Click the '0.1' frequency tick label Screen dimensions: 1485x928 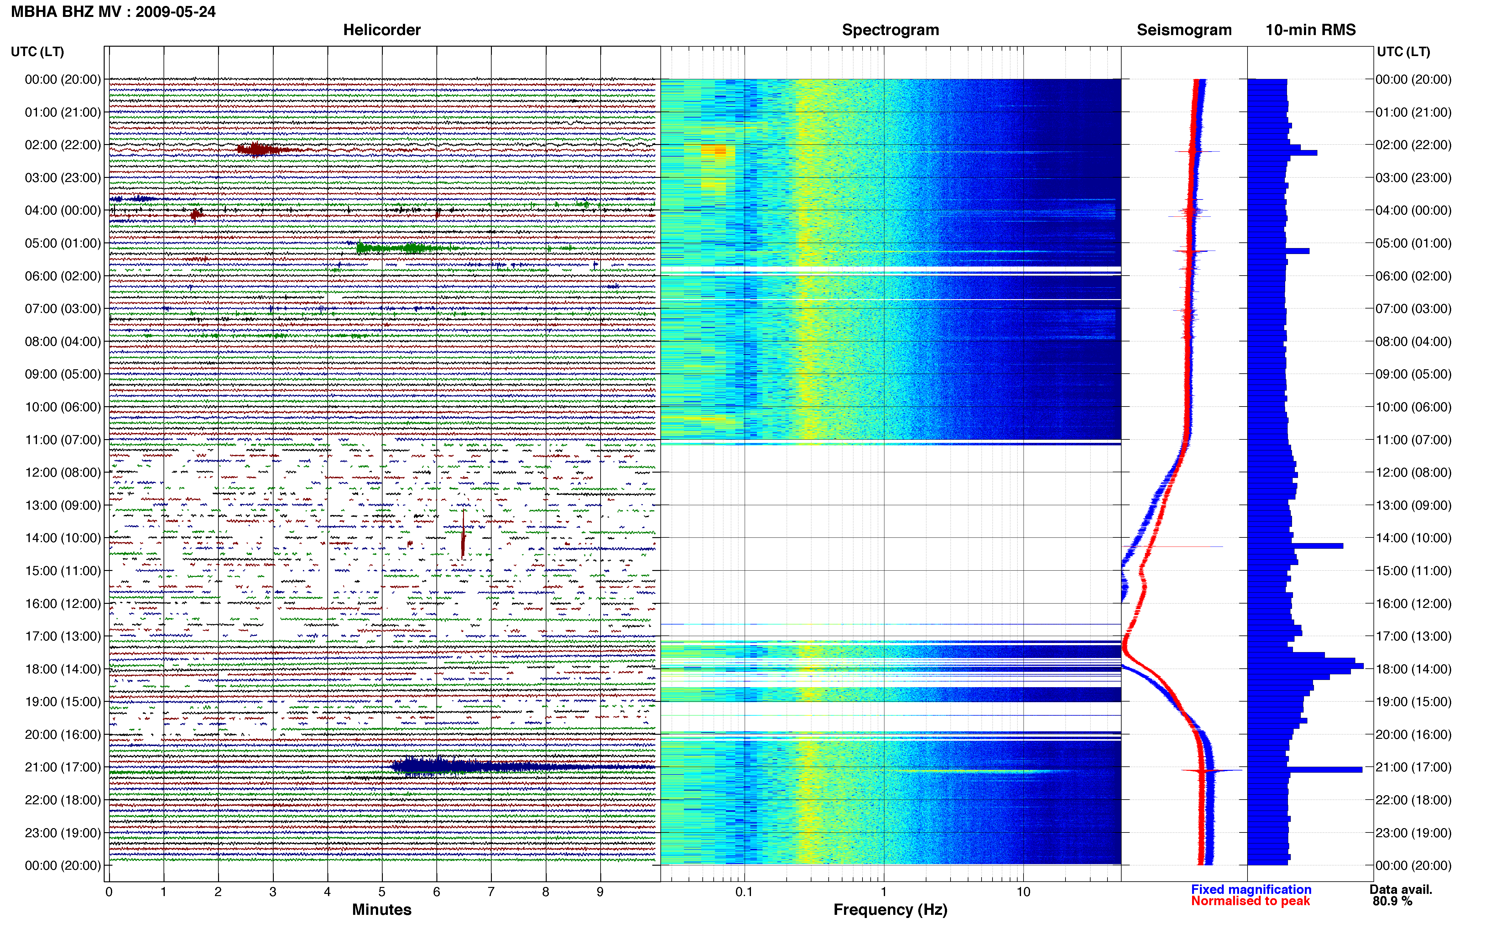(x=744, y=892)
